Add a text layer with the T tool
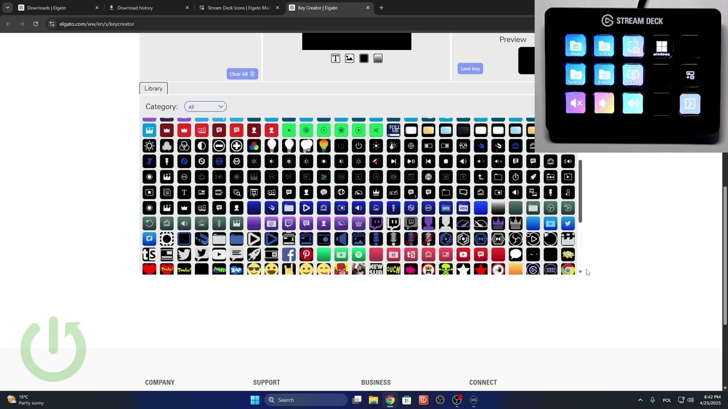 click(336, 59)
